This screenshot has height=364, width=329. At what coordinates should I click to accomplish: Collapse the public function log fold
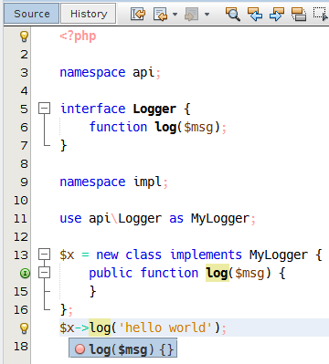(x=44, y=273)
